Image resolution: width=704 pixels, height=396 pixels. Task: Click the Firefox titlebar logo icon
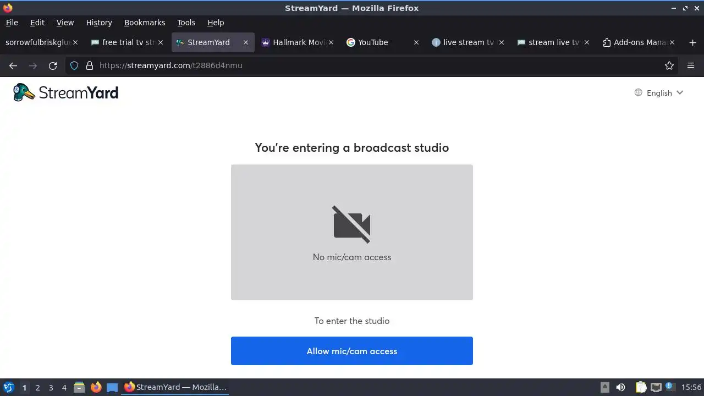[8, 8]
